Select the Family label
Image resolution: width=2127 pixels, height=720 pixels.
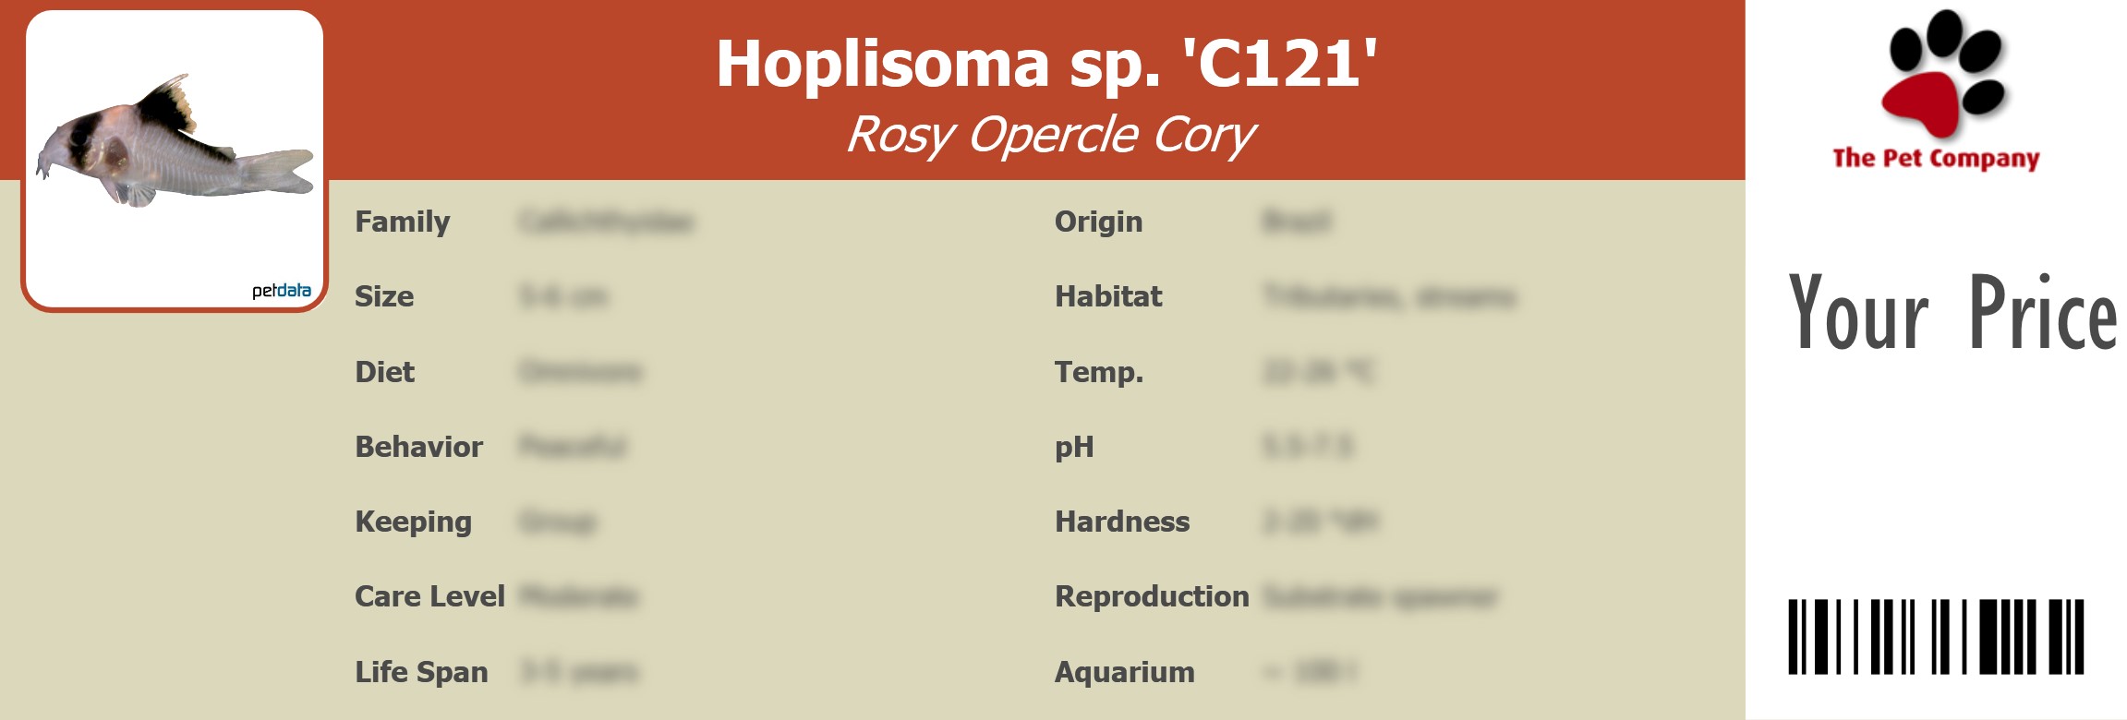(402, 222)
